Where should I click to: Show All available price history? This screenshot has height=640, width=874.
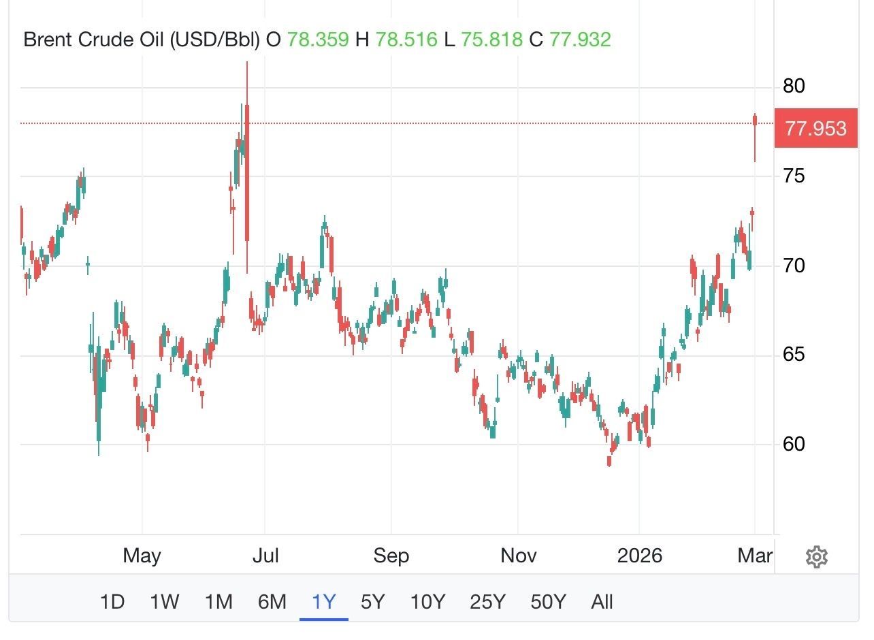coord(602,602)
